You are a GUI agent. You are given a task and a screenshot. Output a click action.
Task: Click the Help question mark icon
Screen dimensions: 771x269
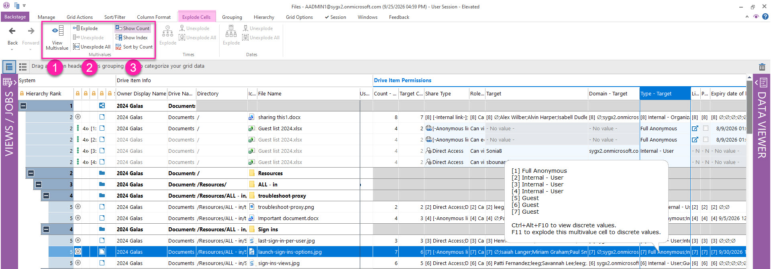[x=765, y=17]
